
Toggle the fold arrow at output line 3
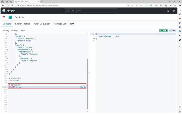coord(95,38)
